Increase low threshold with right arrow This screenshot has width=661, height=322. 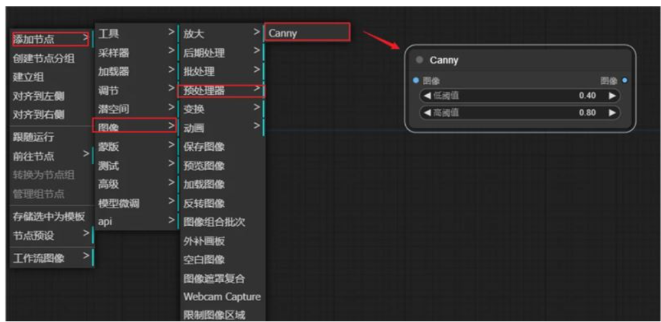612,96
